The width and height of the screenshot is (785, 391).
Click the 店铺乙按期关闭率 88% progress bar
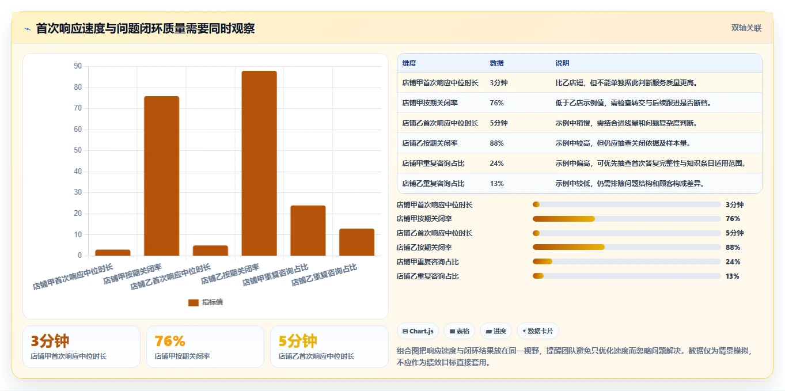tap(627, 247)
